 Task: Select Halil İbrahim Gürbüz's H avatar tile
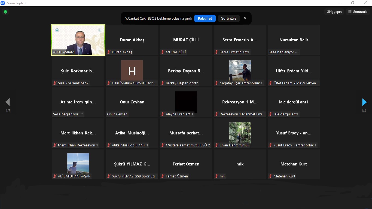coord(132,70)
